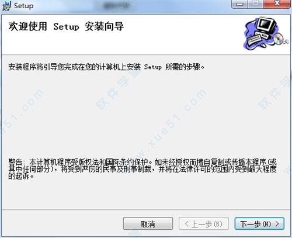
Task: Cancel the installation with 取消
Action: 148,224
